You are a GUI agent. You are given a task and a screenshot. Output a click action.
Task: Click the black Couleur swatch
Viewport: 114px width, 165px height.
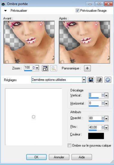pos(96,136)
